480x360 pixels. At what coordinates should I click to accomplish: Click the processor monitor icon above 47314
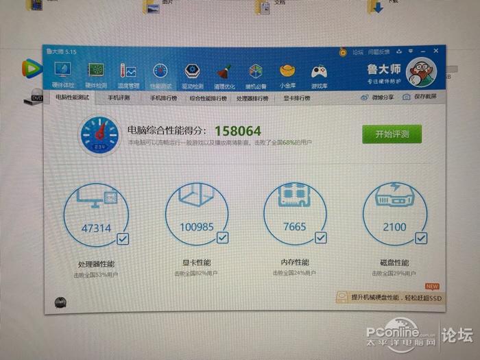pos(97,197)
